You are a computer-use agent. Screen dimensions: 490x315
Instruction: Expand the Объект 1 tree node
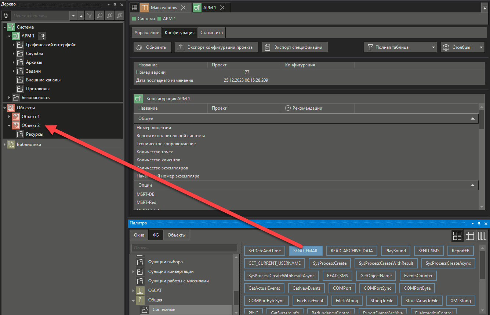pyautogui.click(x=9, y=117)
